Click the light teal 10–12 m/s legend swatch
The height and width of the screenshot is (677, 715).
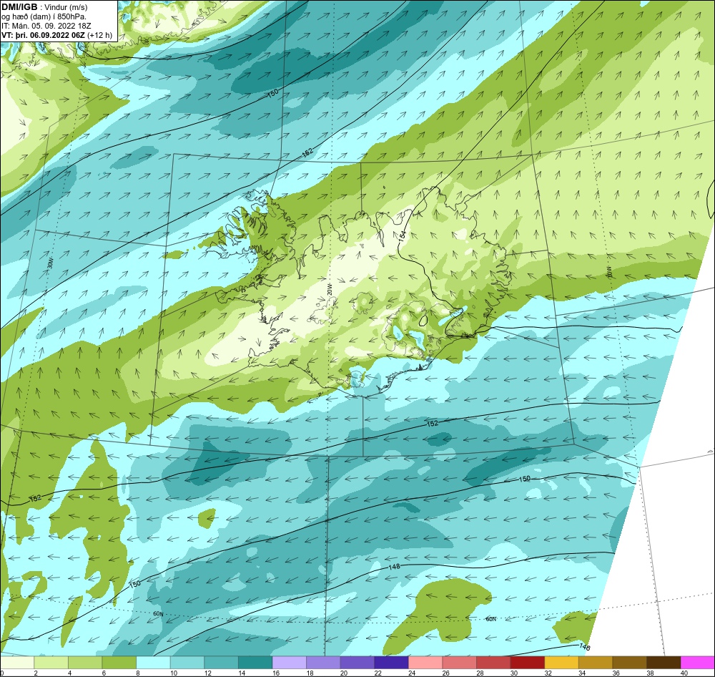187,663
